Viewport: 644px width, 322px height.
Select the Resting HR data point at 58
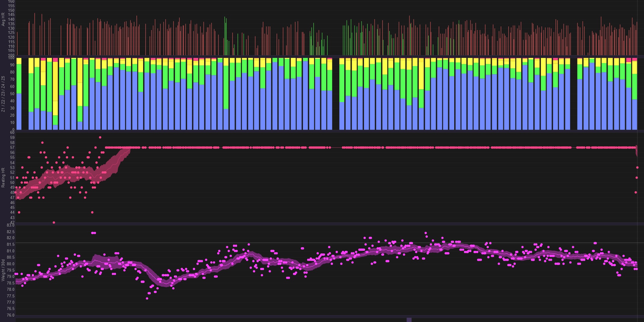pos(42,143)
